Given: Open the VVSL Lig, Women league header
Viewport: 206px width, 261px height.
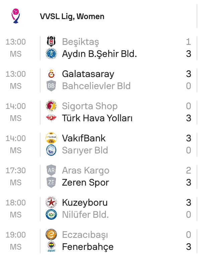Looking at the screenshot, I should coord(72,16).
